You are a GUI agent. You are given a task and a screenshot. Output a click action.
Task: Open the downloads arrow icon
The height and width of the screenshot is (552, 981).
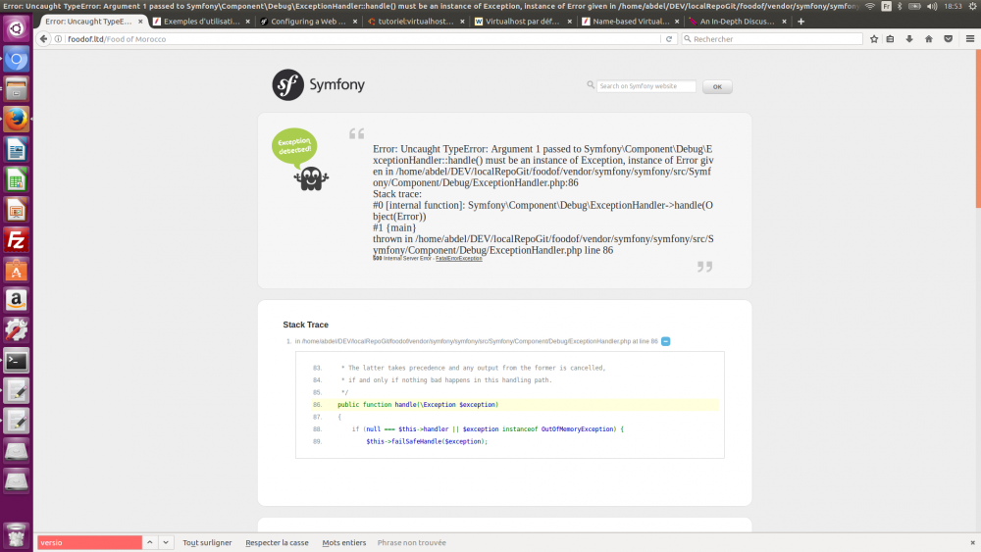(x=909, y=39)
